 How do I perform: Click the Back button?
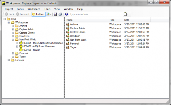coord(10,14)
